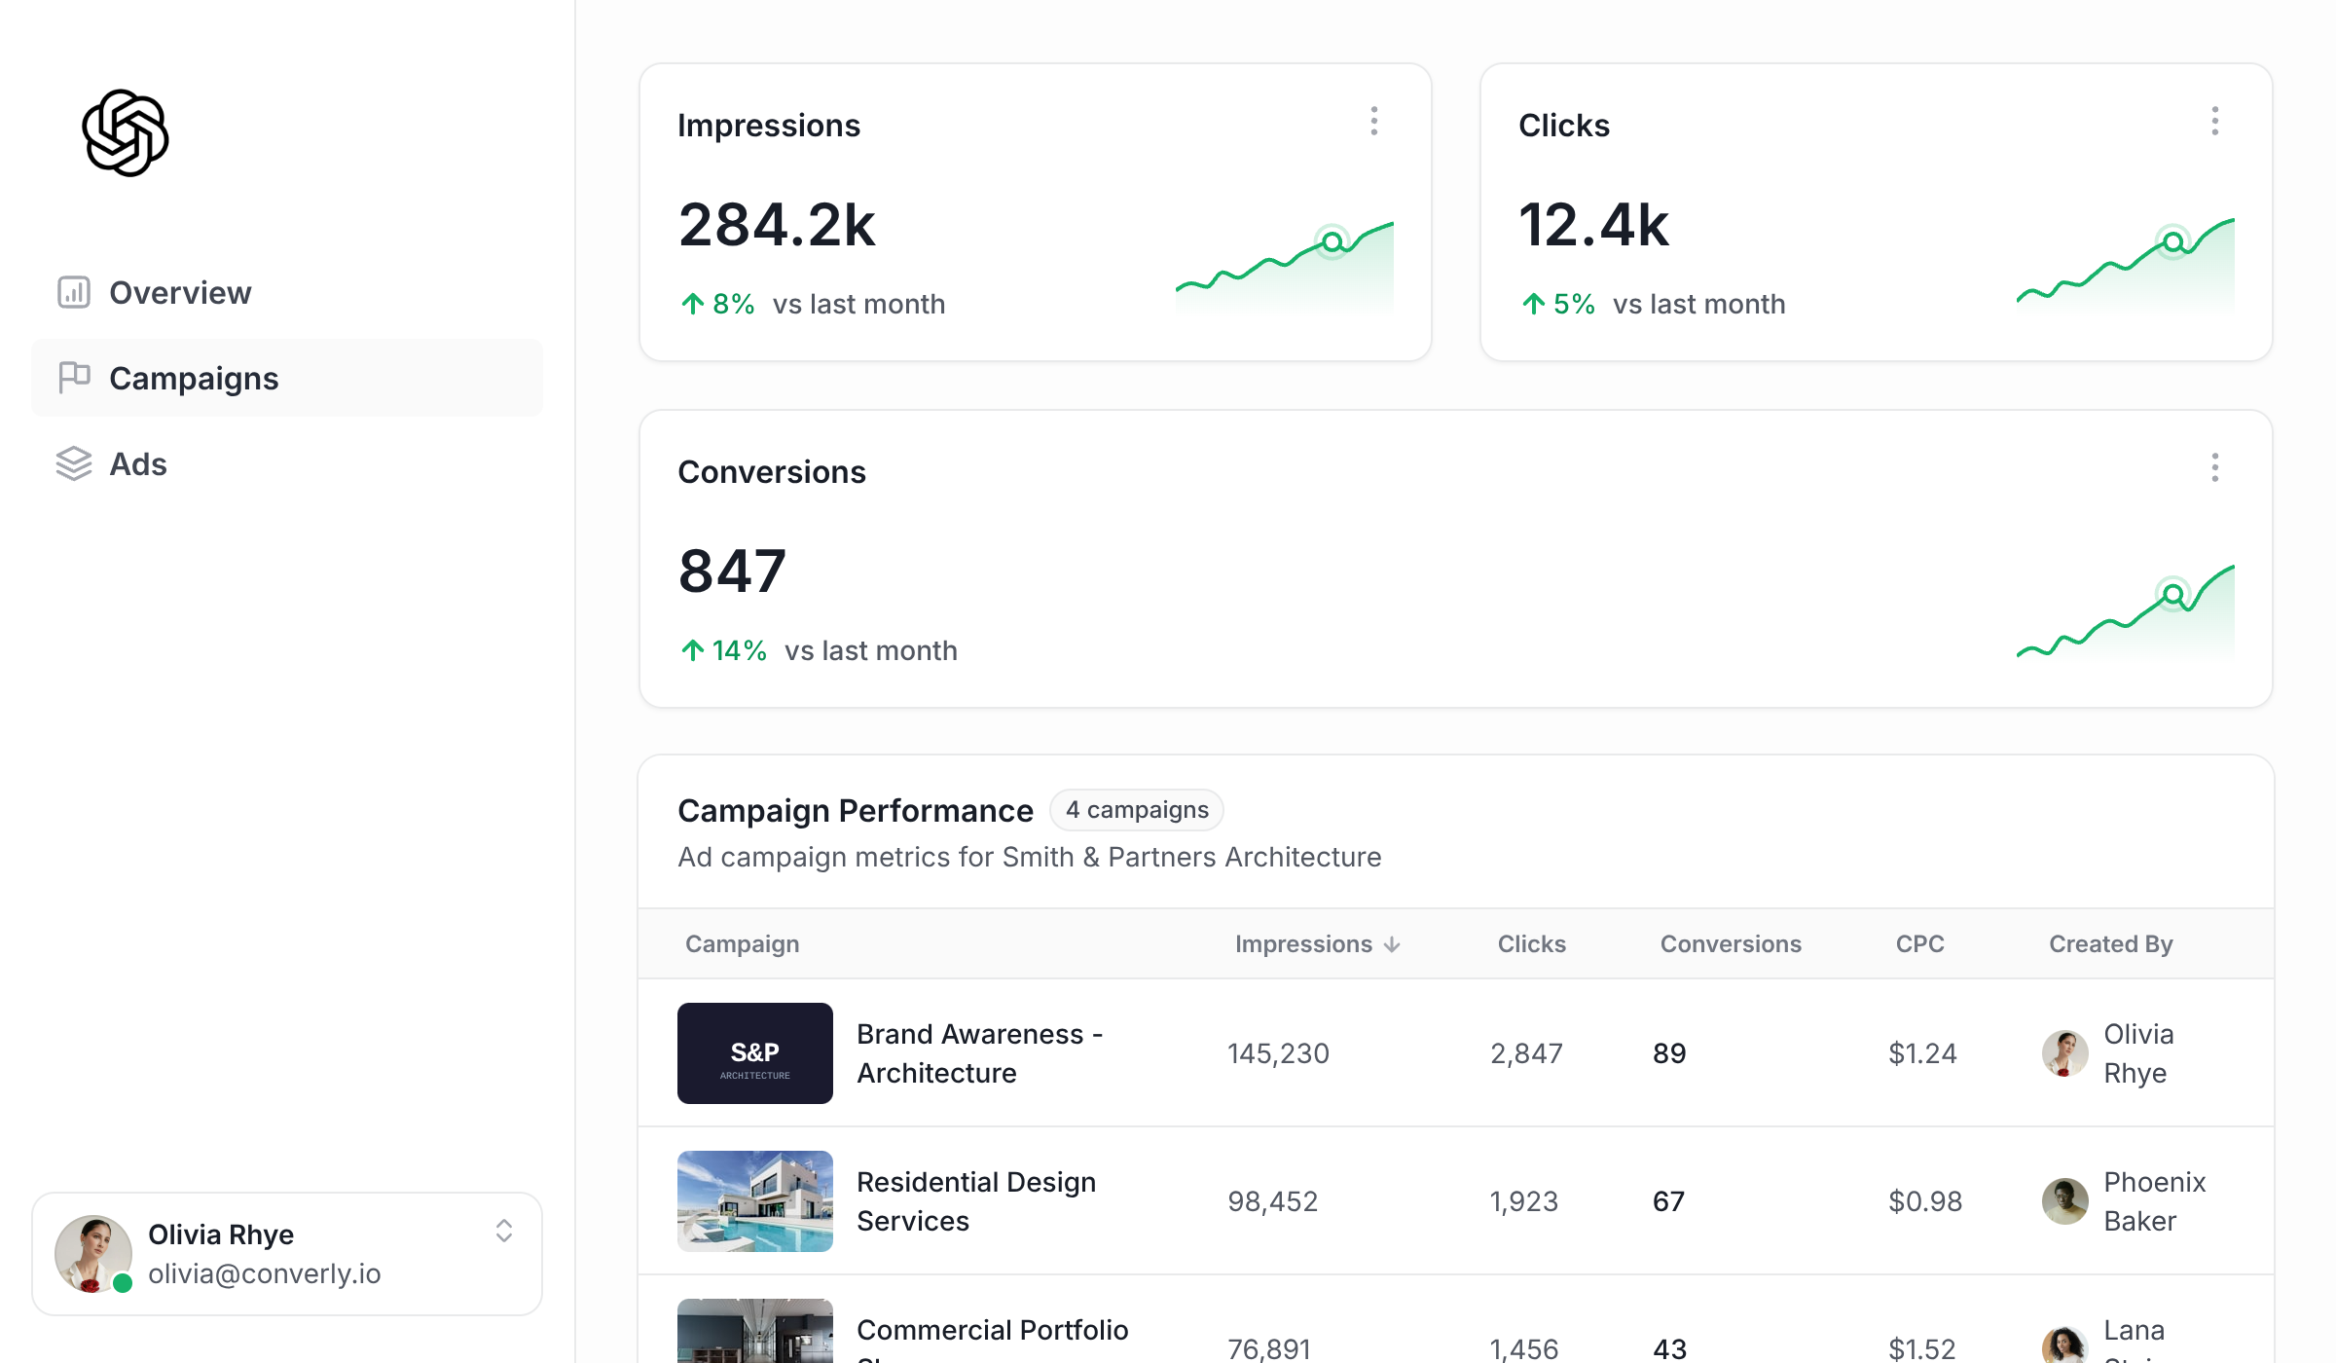The width and height of the screenshot is (2336, 1363).
Task: Select Campaigns in the sidebar
Action: click(286, 378)
